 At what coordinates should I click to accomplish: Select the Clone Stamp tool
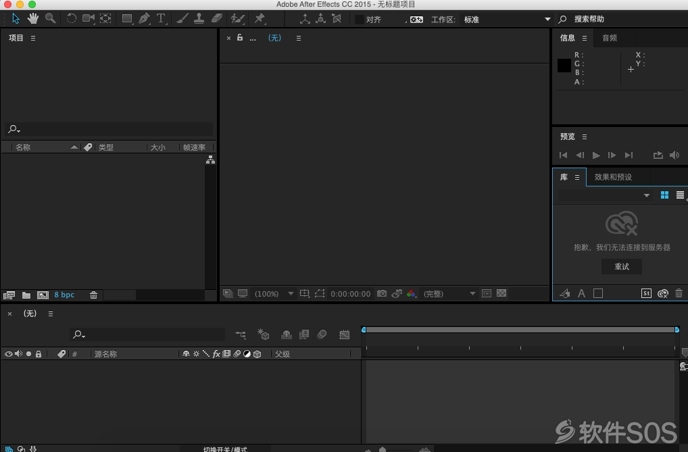tap(199, 18)
